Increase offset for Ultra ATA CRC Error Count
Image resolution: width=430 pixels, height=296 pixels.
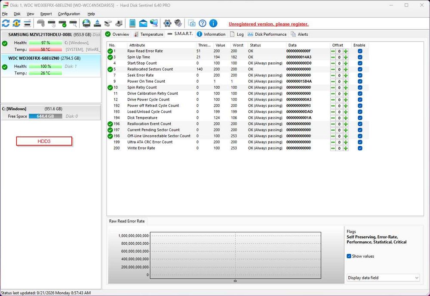point(346,142)
